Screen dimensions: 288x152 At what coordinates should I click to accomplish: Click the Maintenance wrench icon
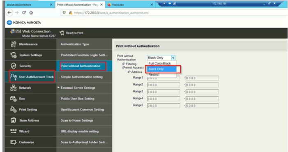pos(14,44)
